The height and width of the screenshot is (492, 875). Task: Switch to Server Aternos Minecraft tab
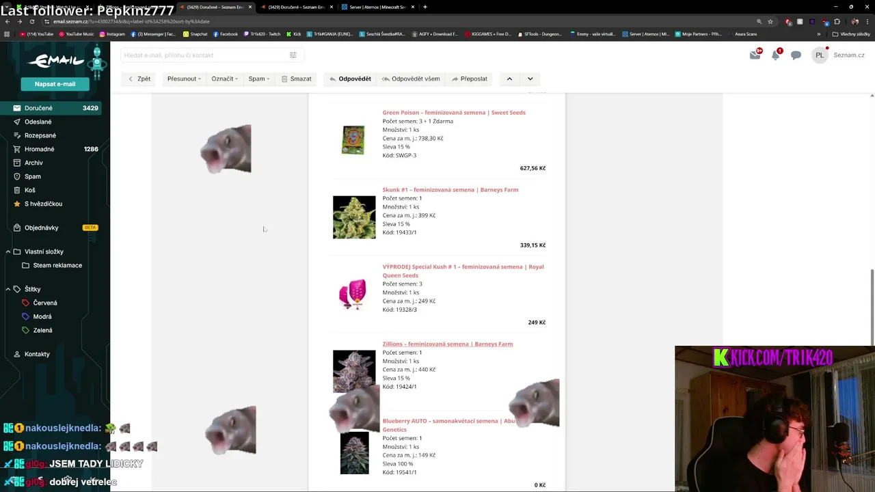pyautogui.click(x=377, y=7)
